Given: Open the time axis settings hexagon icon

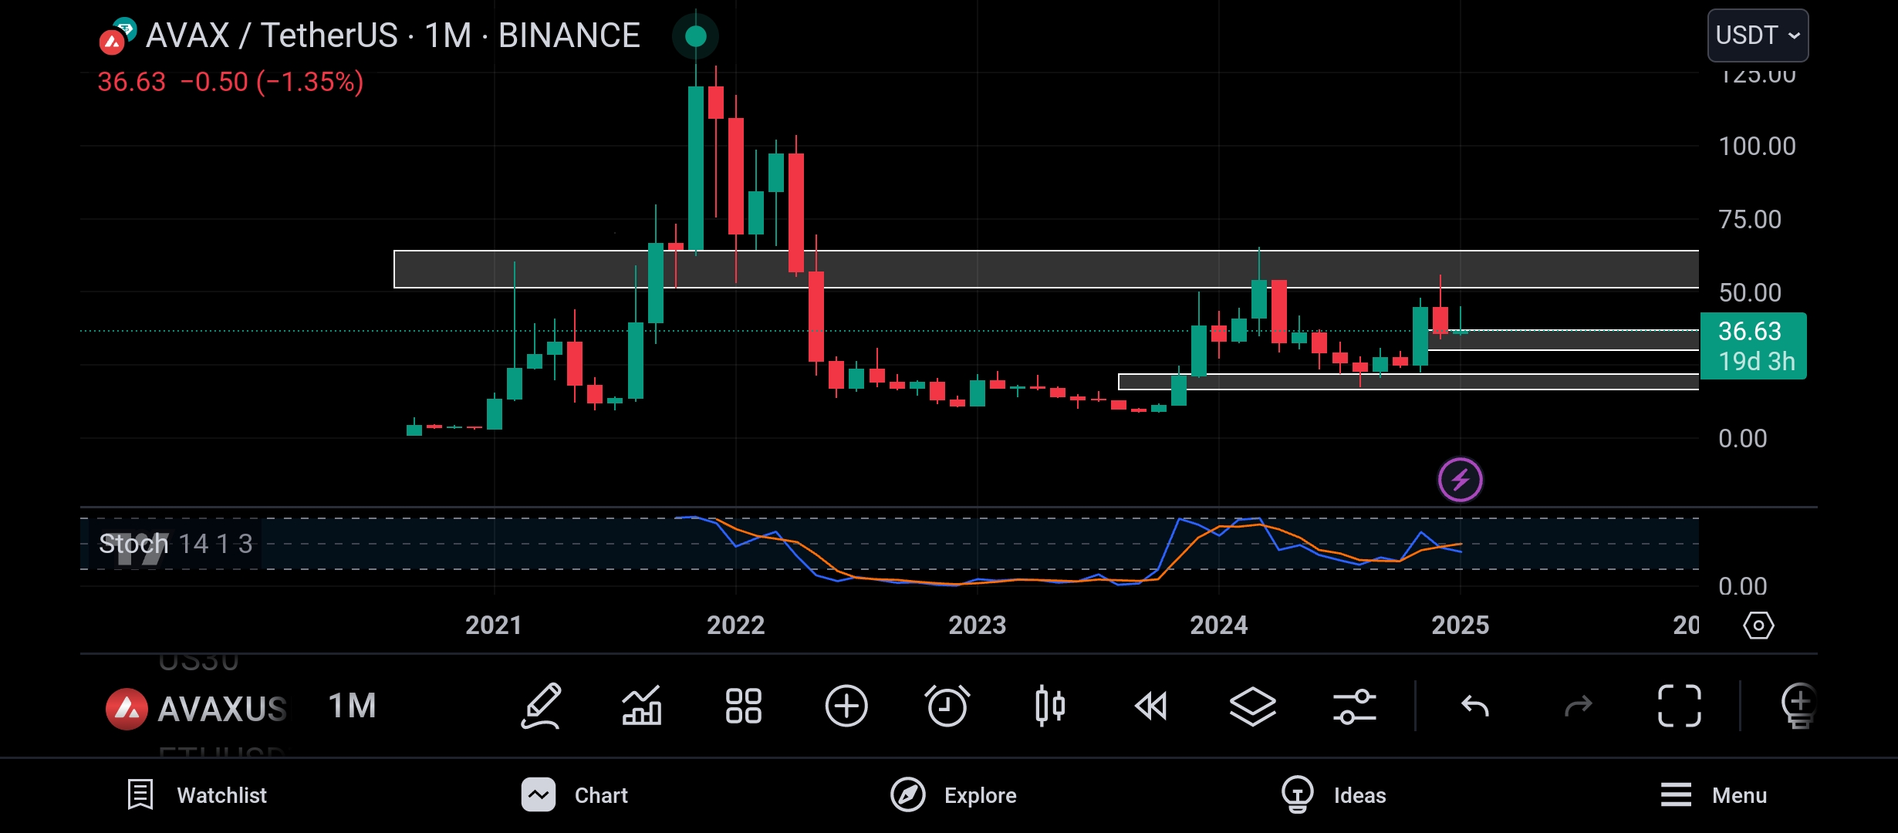Looking at the screenshot, I should pos(1758,626).
